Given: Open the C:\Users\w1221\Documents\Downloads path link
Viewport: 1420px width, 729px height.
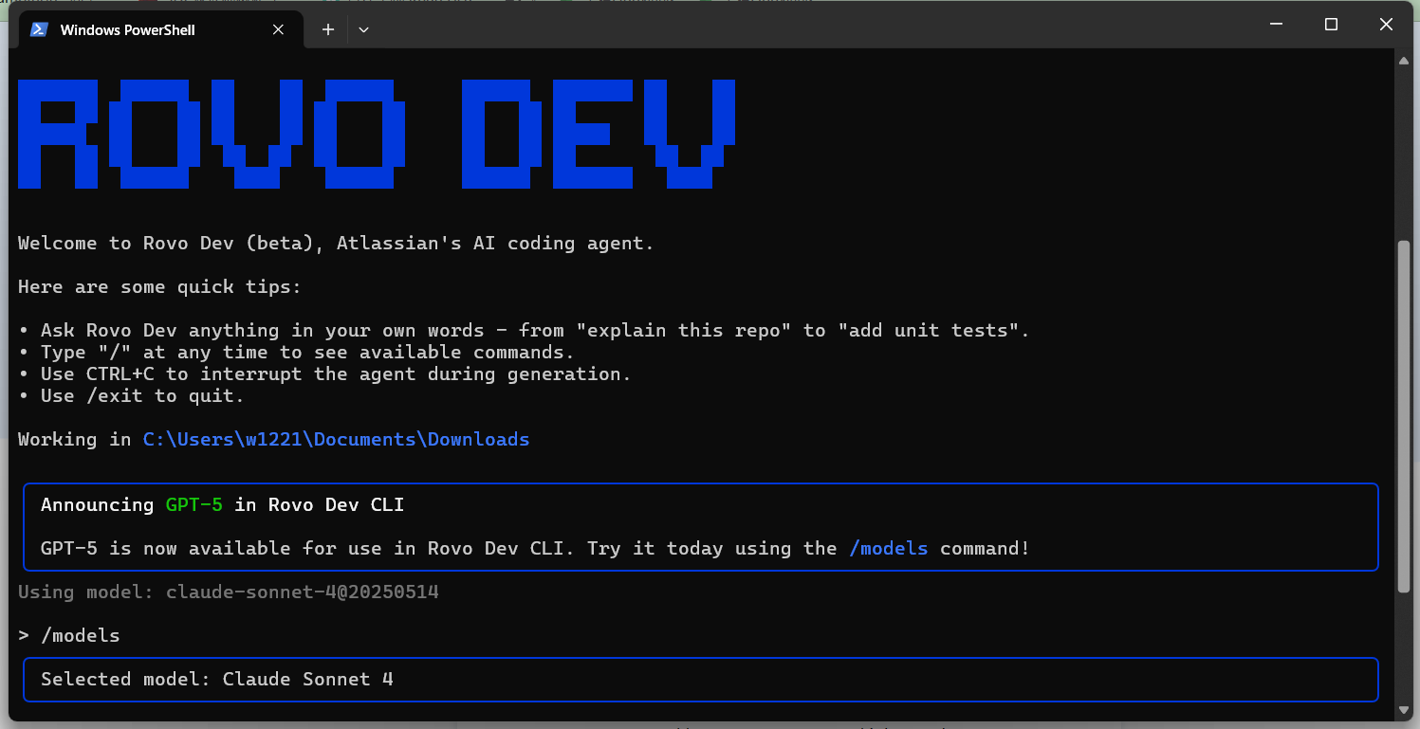Looking at the screenshot, I should point(336,439).
